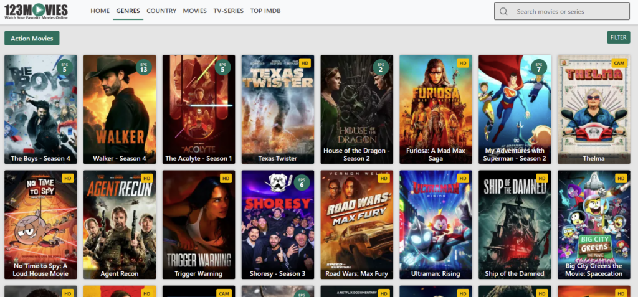
Task: Open the Trigger Warning title link
Action: 198,274
